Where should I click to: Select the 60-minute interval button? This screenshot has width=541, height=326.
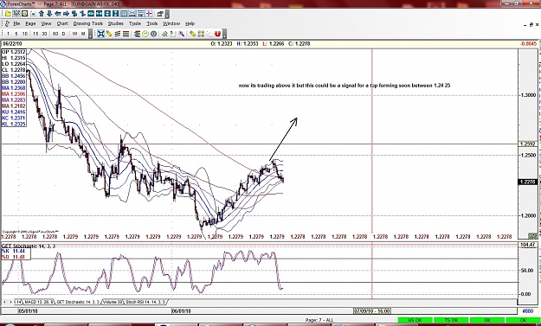(x=55, y=34)
